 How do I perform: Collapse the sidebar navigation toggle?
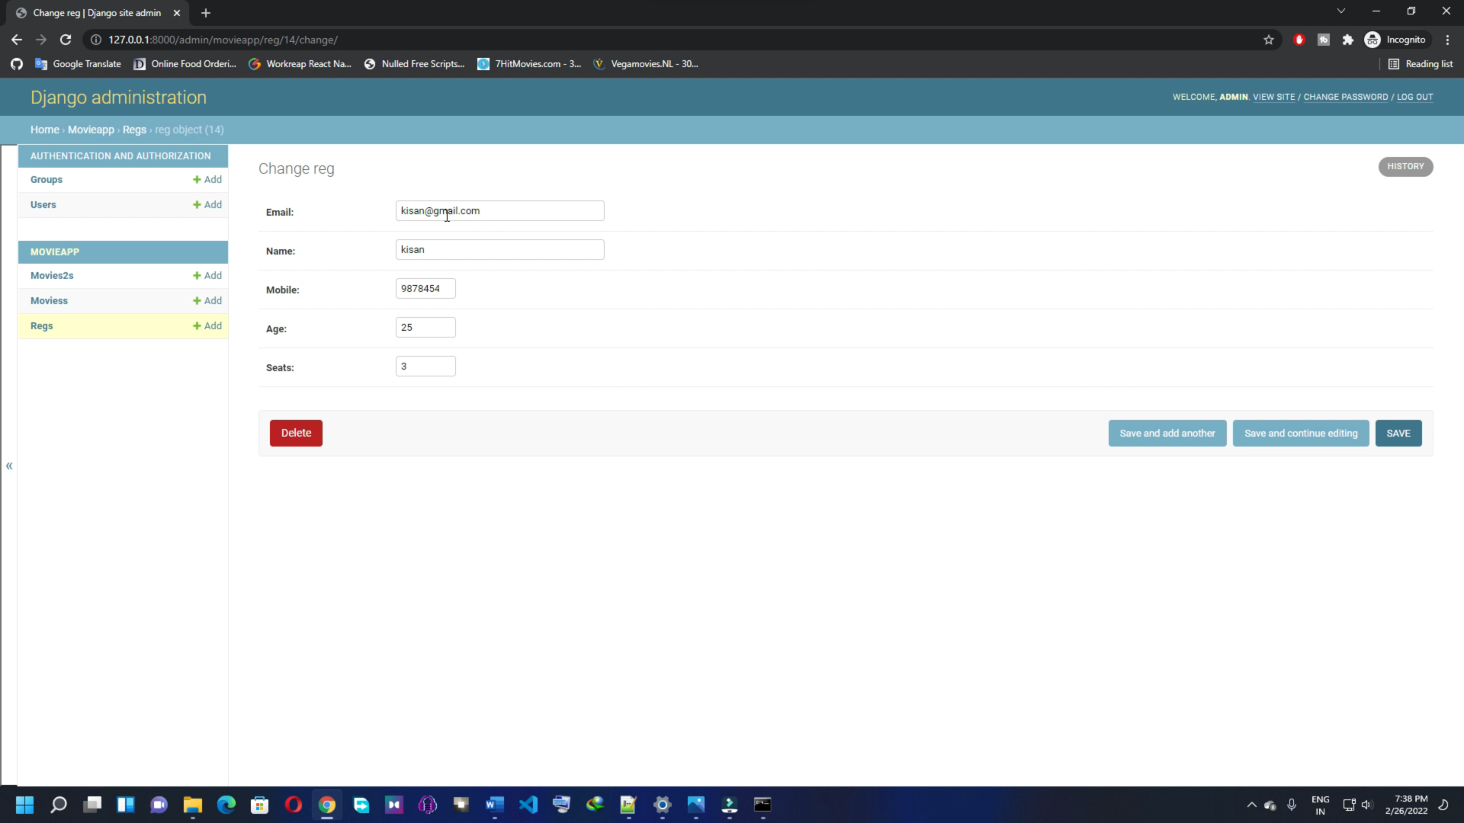coord(9,466)
